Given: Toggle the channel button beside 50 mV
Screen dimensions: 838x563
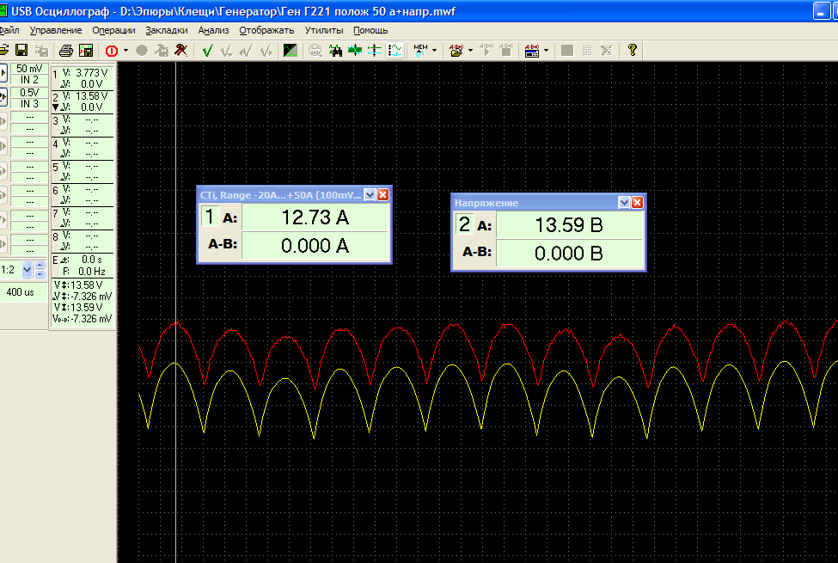Looking at the screenshot, I should point(3,73).
